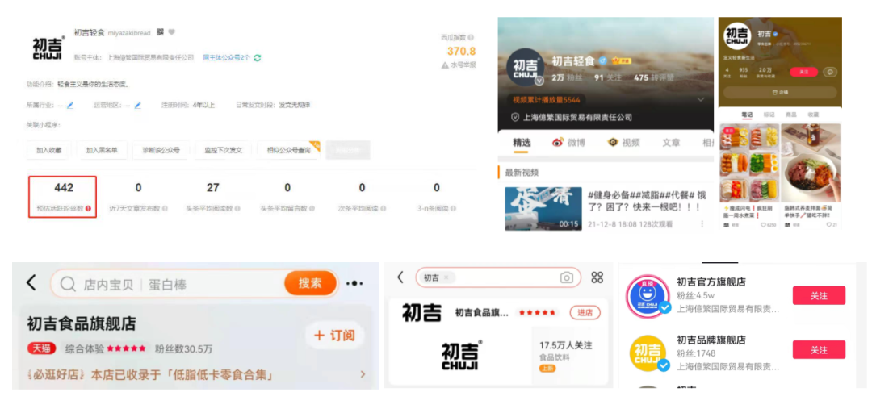Screen dimensions: 872x413
Task: Play the Weibo video thumbnail marked 00:15
Action: [543, 208]
